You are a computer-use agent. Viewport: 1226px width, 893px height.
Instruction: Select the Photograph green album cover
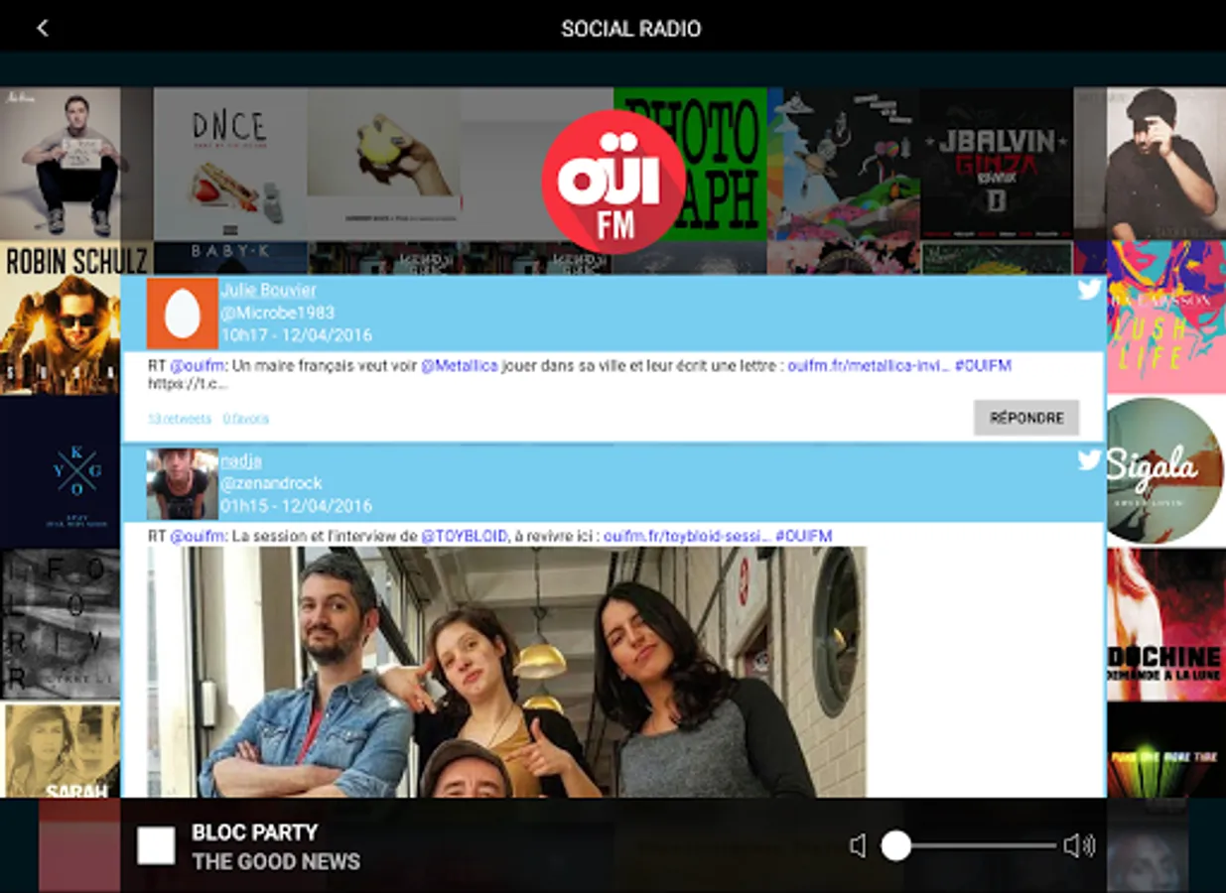tap(690, 164)
